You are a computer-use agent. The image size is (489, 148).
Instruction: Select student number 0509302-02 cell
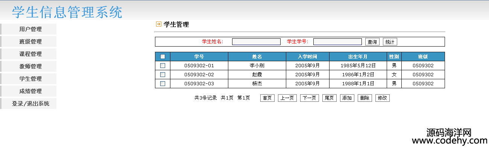(x=199, y=75)
